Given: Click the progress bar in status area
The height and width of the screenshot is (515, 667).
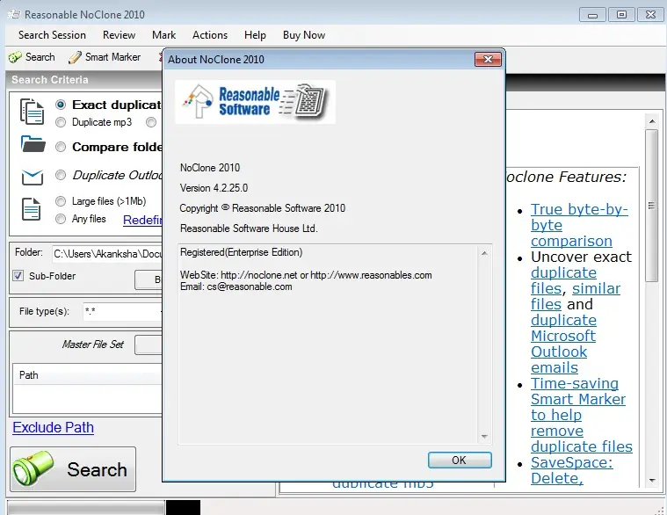Looking at the screenshot, I should [x=85, y=508].
